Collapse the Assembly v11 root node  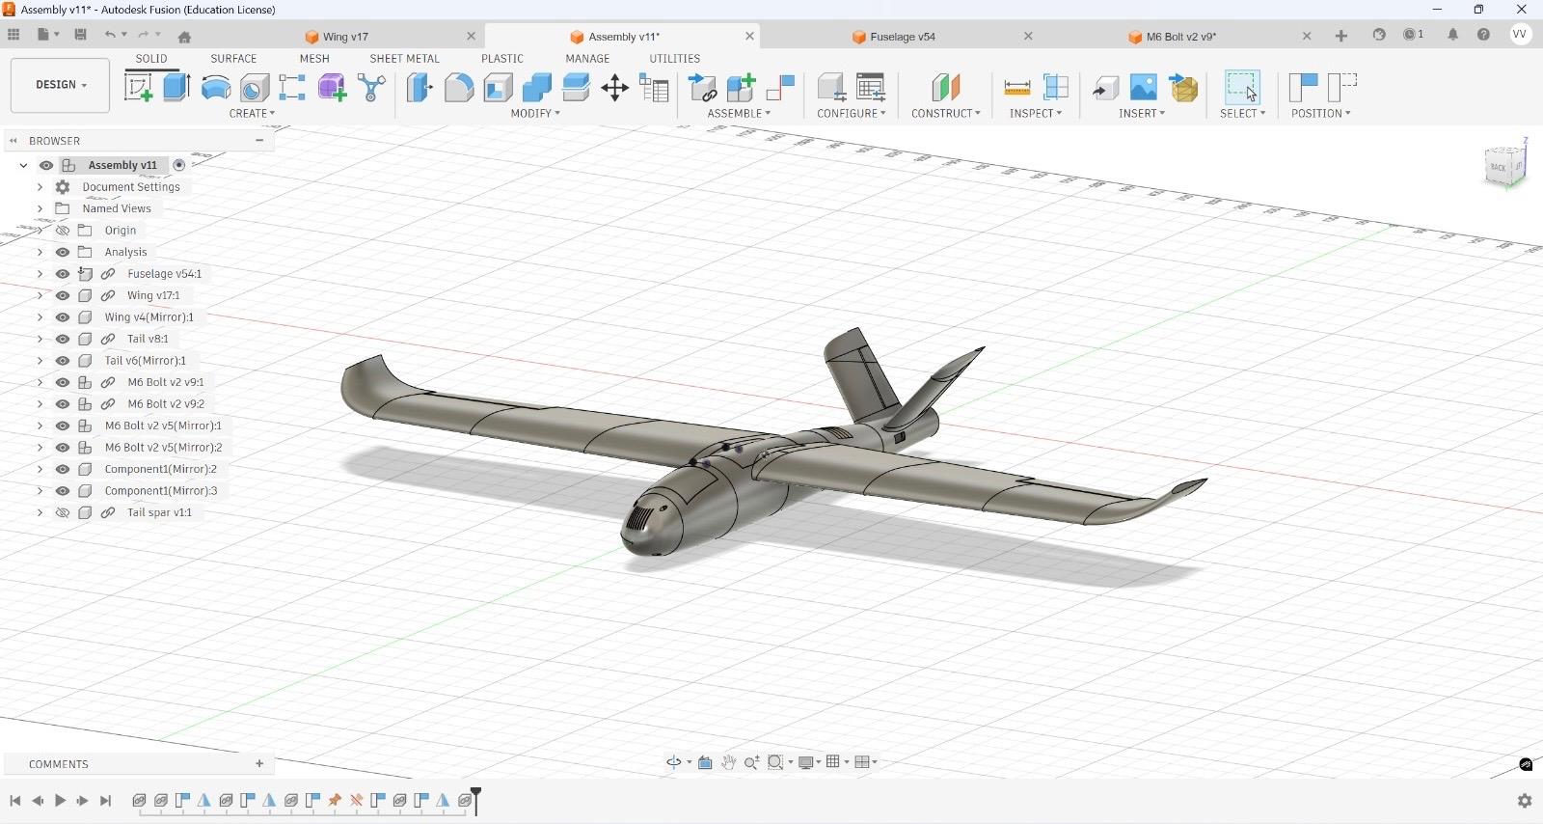pyautogui.click(x=23, y=165)
